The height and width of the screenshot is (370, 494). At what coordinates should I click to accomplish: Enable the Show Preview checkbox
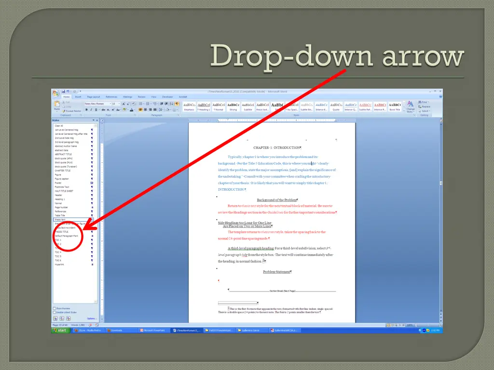pos(54,308)
